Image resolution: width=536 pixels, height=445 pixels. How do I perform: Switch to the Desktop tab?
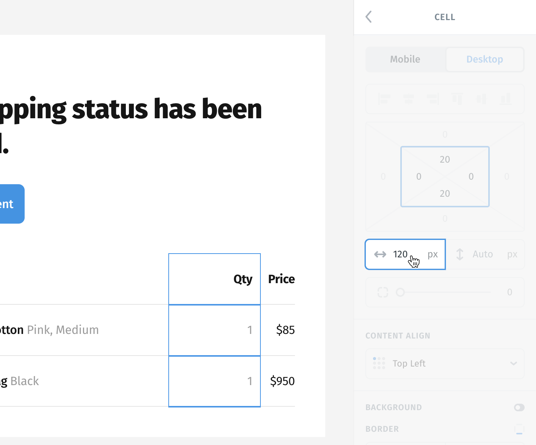click(485, 59)
